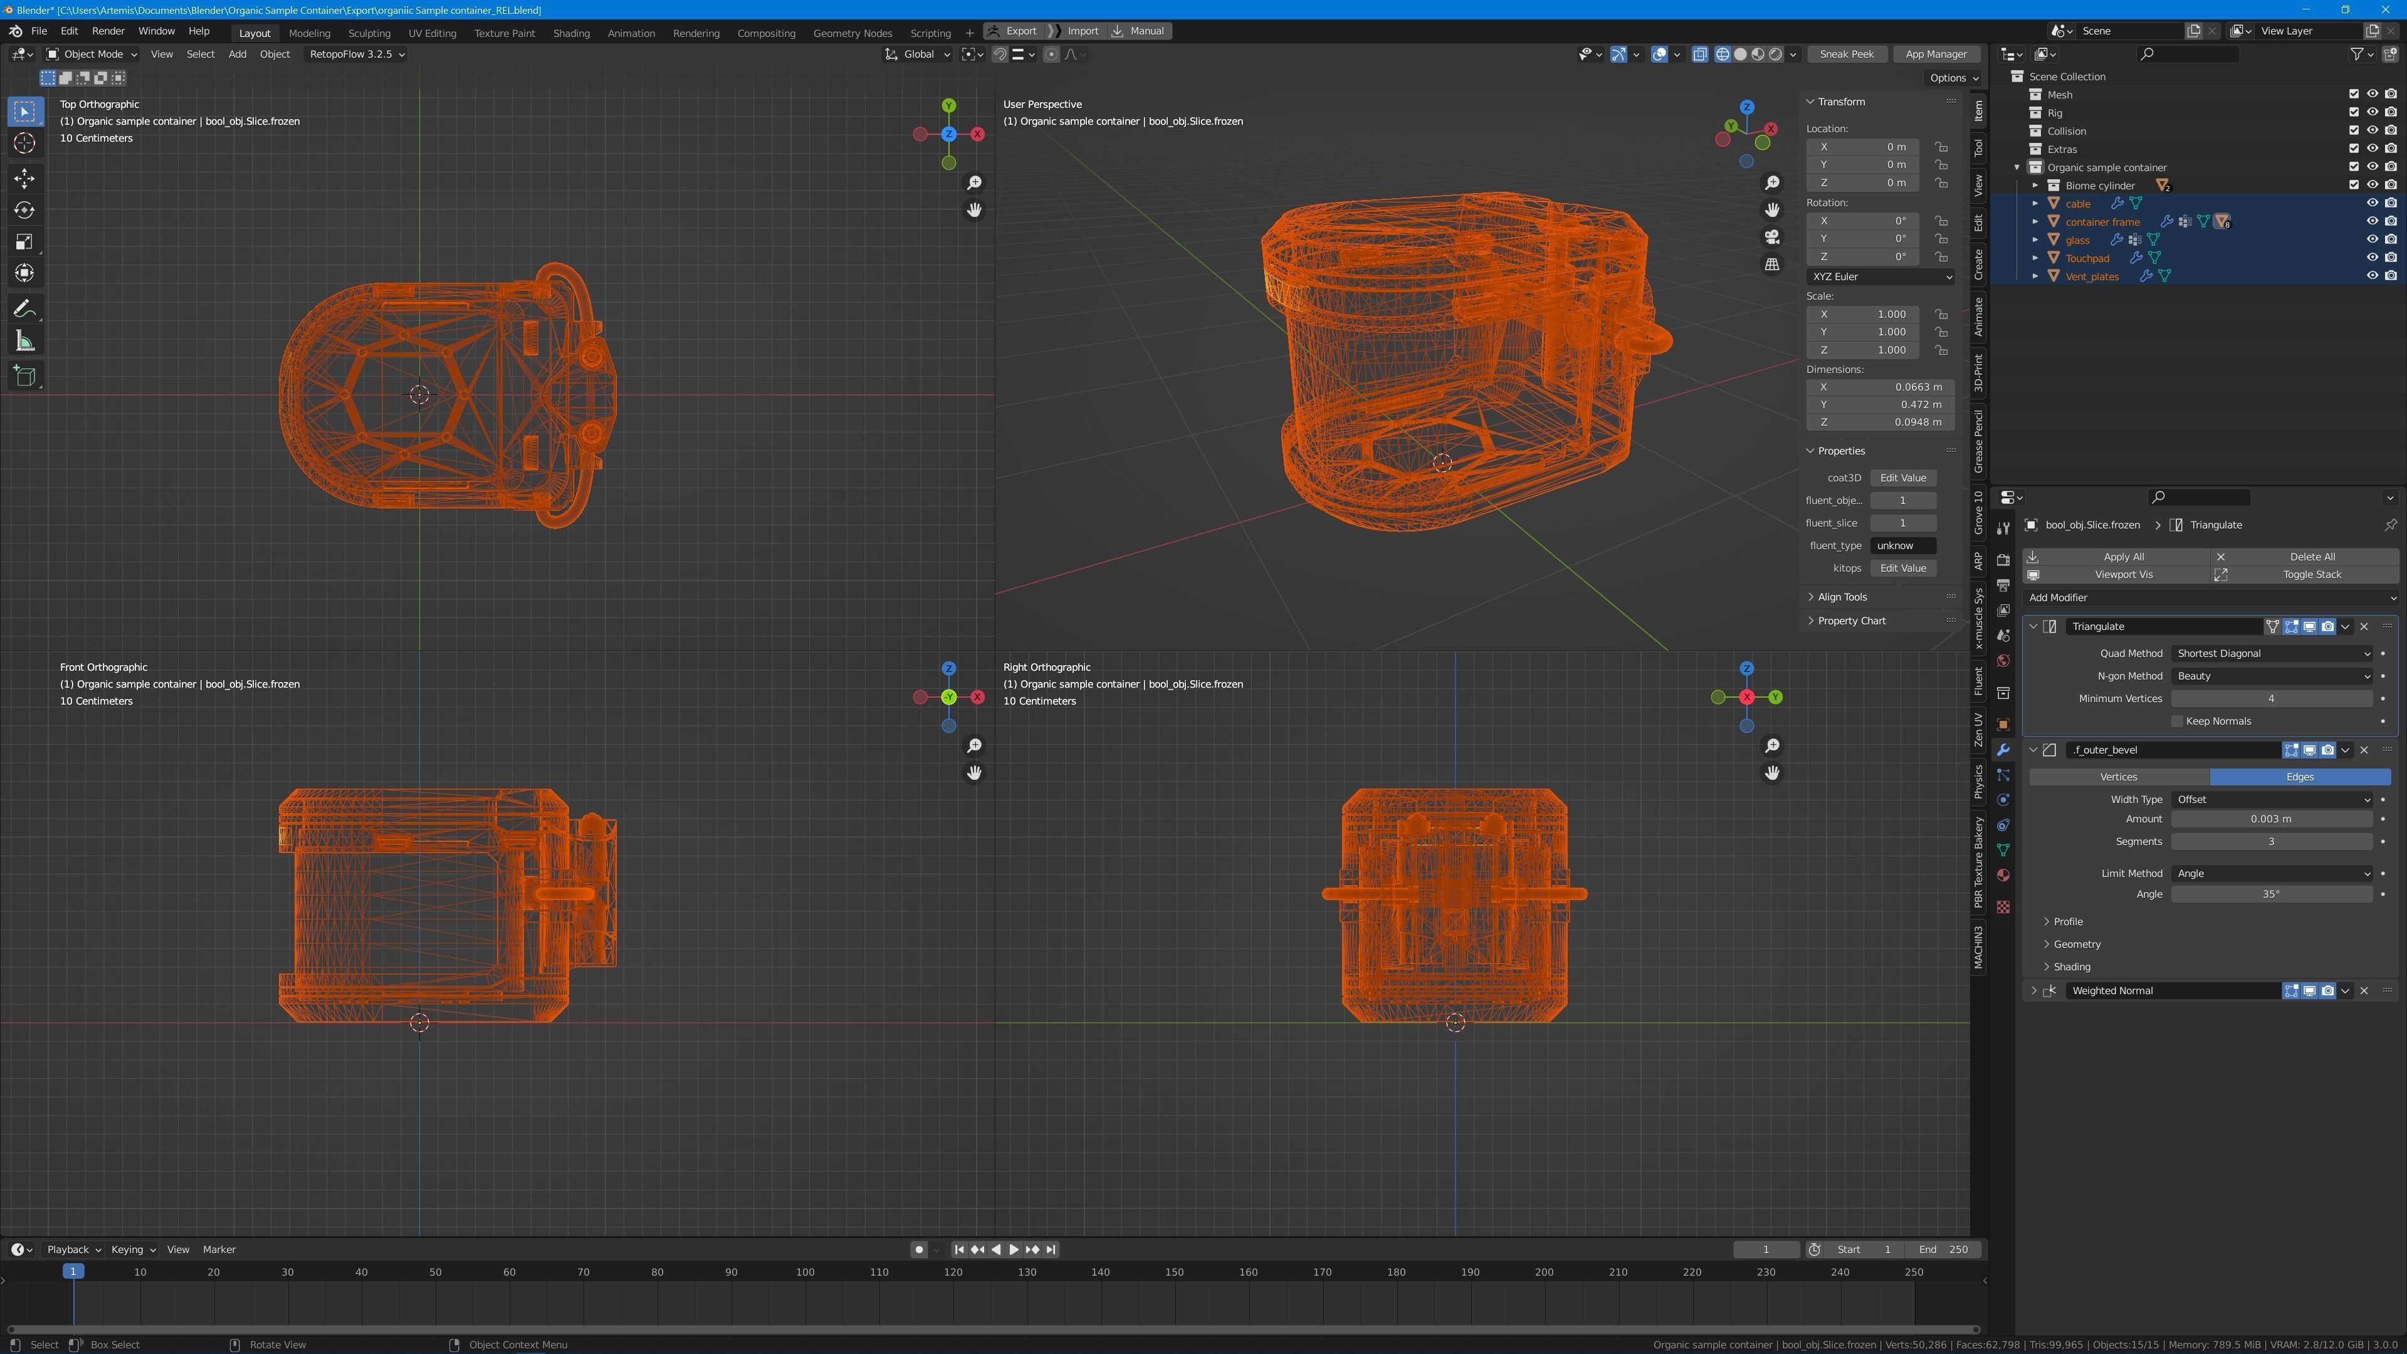Hide the cable object in outliner
Screen dimensions: 2407x1354
point(2371,202)
